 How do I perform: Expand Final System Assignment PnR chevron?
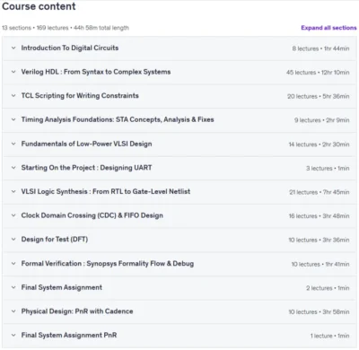pyautogui.click(x=13, y=336)
